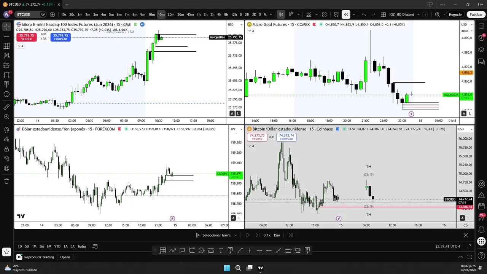Screen dimensions: 487x274
Task: Open the chats panel in right sidebar
Action: 481,61
